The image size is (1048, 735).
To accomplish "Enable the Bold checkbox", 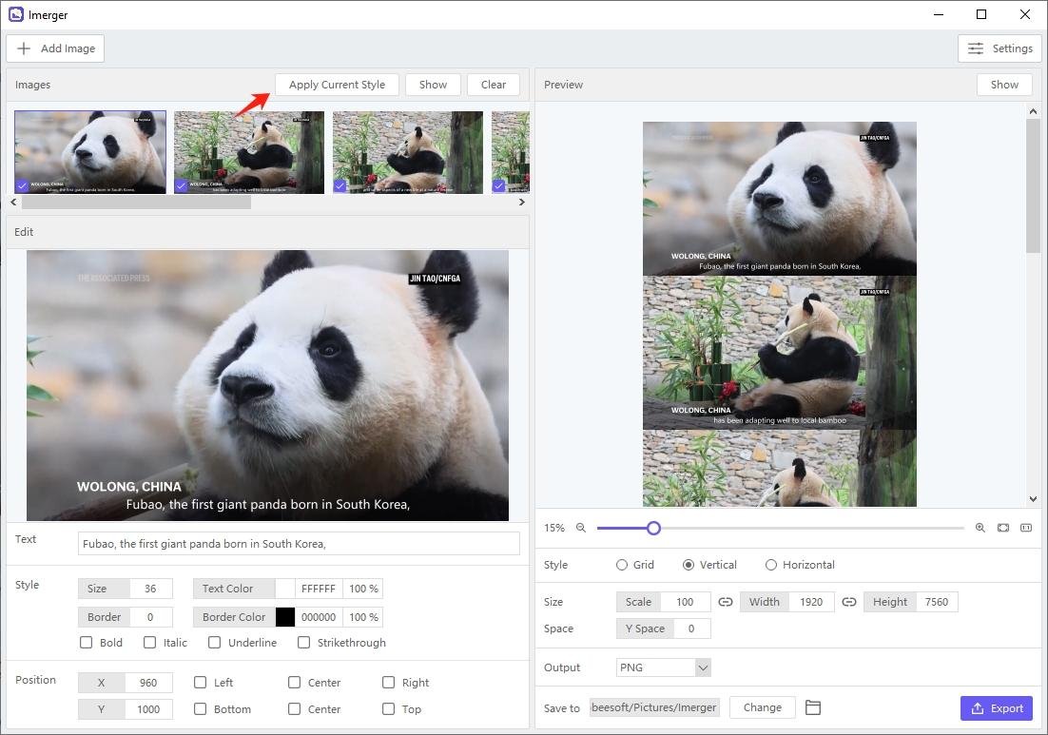I will coord(87,642).
